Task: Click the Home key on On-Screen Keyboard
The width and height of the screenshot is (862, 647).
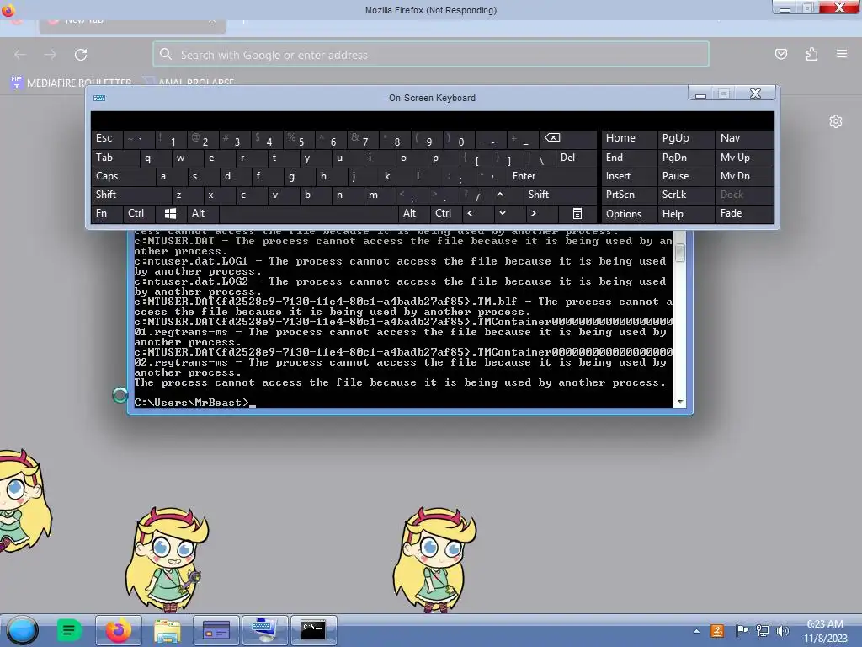Action: tap(628, 139)
